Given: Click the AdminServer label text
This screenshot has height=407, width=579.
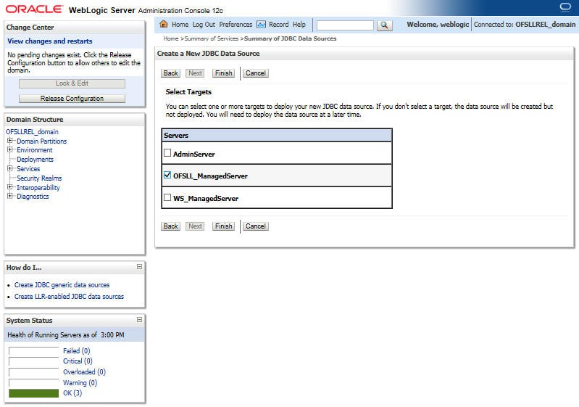Looking at the screenshot, I should (x=194, y=154).
